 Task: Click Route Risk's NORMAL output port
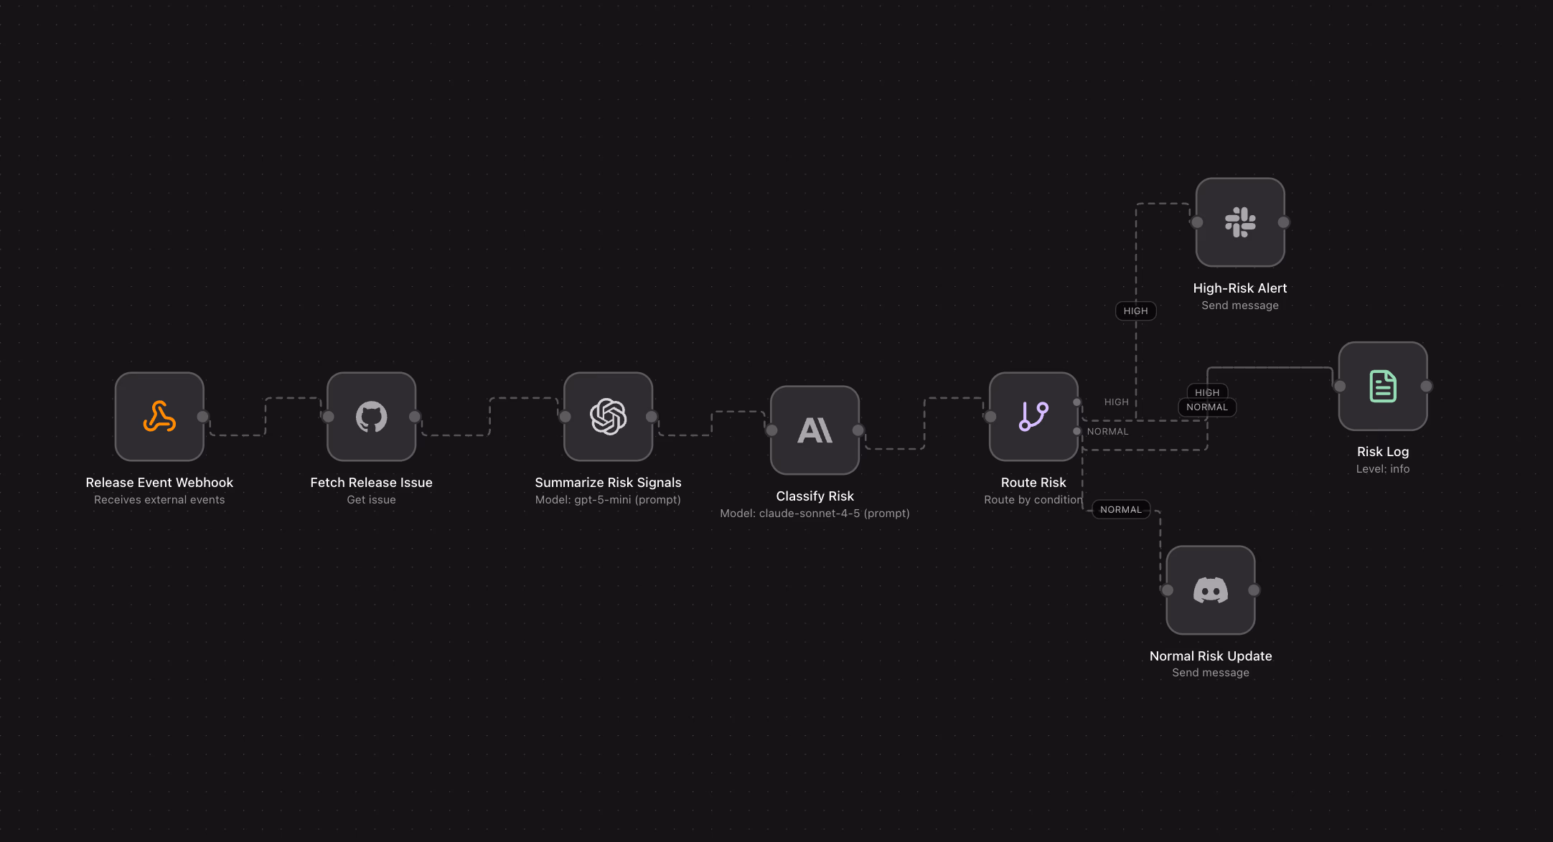tap(1076, 431)
